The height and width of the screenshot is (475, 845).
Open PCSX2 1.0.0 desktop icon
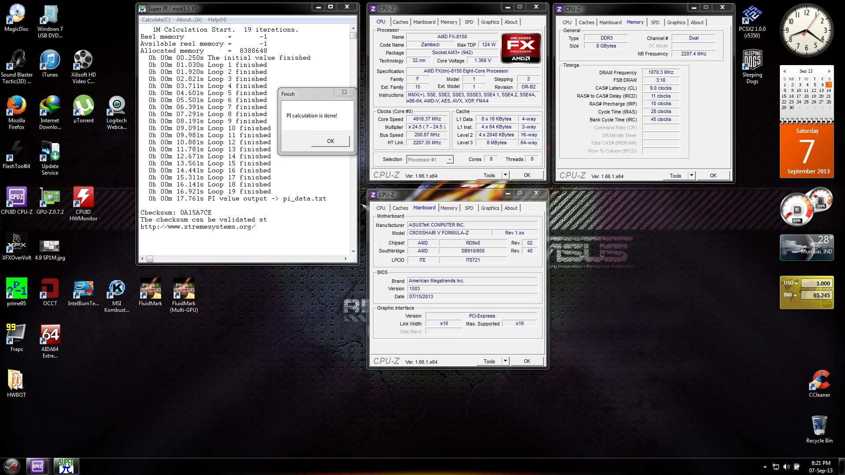coord(752,21)
